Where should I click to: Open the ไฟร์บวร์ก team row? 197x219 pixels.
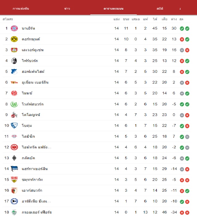[x=96, y=61]
